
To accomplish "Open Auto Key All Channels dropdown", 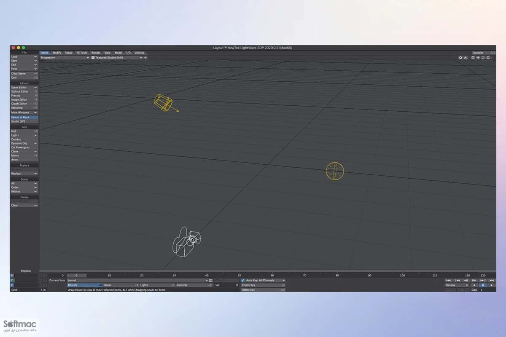I will pyautogui.click(x=266, y=280).
